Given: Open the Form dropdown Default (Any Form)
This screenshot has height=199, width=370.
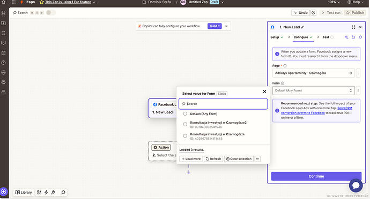Looking at the screenshot, I should click(x=313, y=90).
